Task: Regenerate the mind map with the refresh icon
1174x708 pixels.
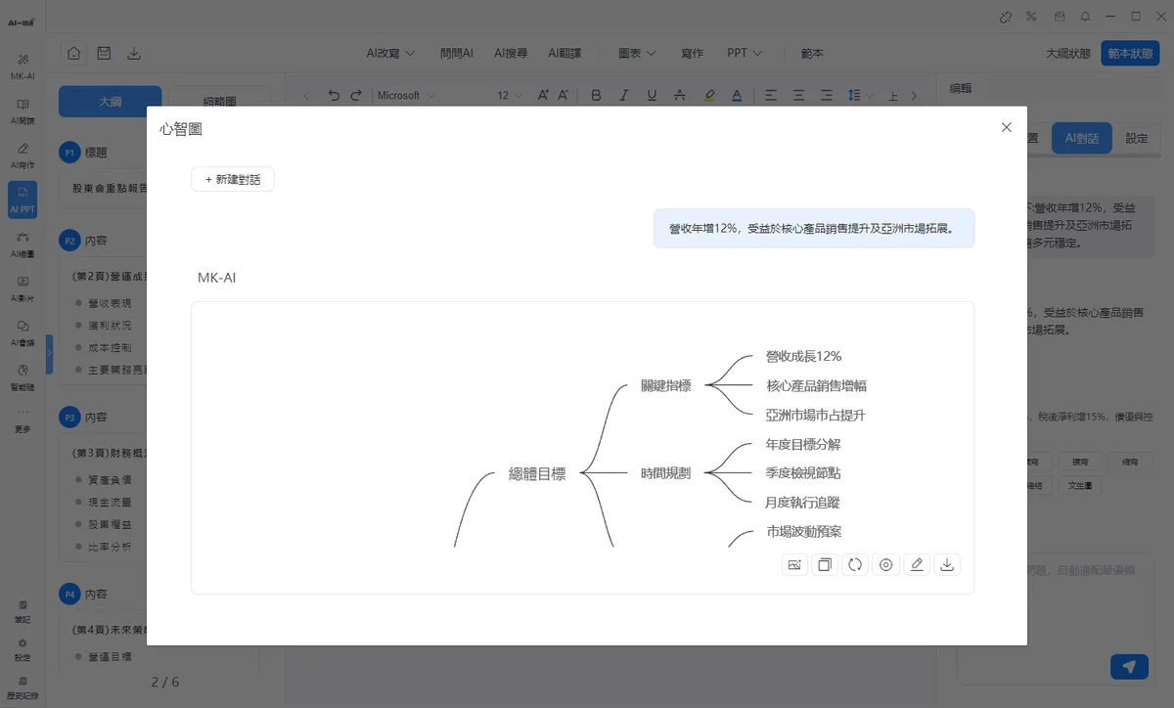Action: tap(855, 564)
